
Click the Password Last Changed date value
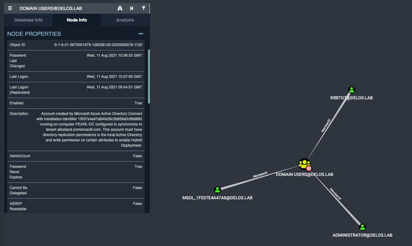(x=114, y=55)
